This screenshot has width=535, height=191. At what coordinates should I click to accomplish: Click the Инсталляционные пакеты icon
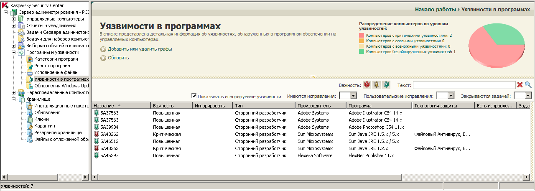[29, 106]
